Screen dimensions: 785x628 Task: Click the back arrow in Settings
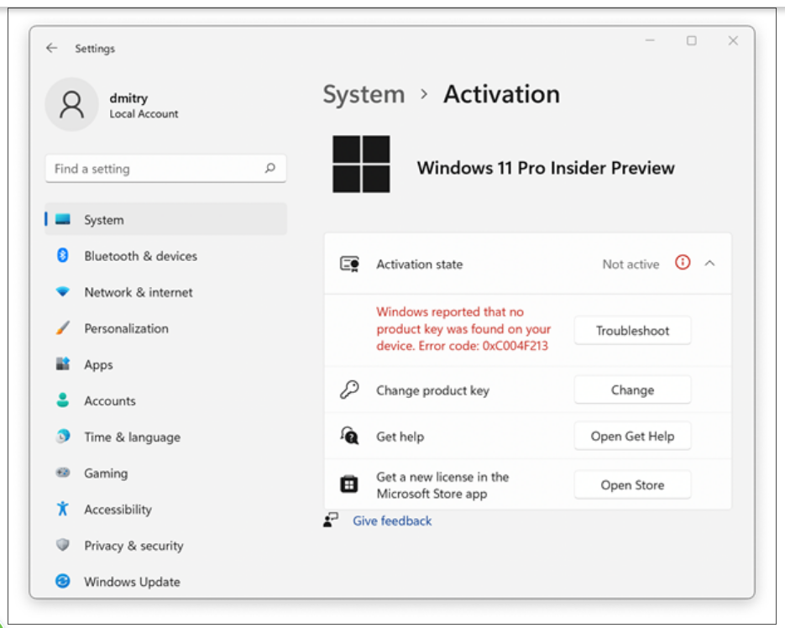52,49
